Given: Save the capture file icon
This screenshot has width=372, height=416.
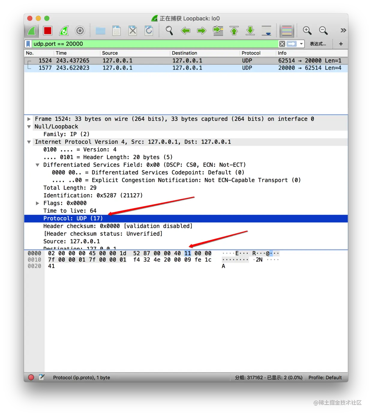Looking at the screenshot, I should tap(116, 31).
